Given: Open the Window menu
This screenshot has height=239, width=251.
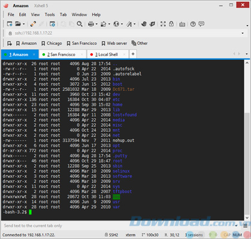Looking at the screenshot, I should (x=79, y=14).
